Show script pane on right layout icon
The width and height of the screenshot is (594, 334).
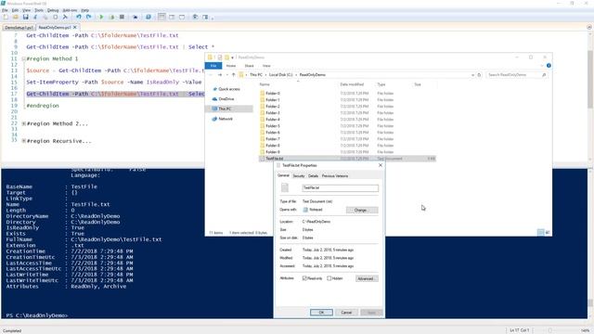click(x=172, y=17)
